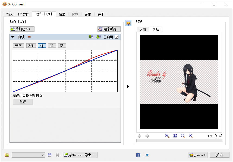233x162 pixels.
Task: Click the Convert button
Action: pyautogui.click(x=197, y=155)
